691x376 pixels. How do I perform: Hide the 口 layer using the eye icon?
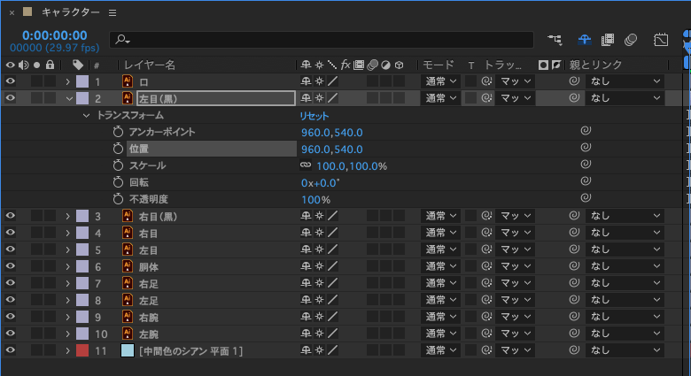point(11,81)
